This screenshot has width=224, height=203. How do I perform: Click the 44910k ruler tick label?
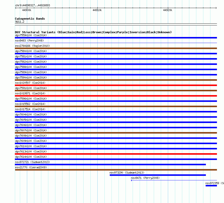[97, 10]
